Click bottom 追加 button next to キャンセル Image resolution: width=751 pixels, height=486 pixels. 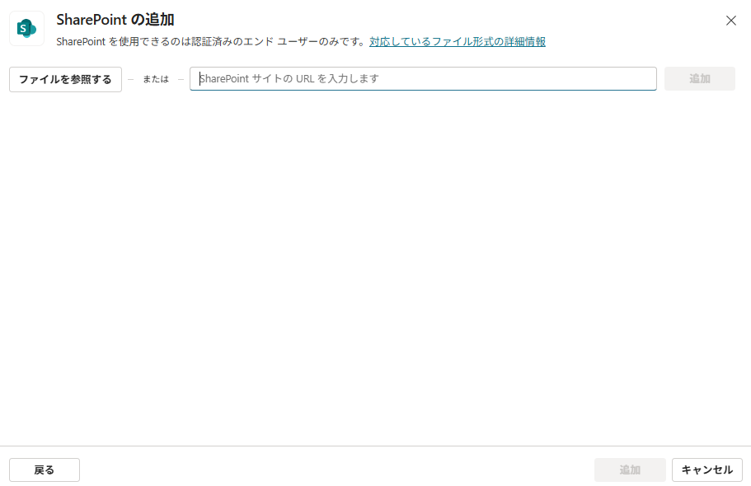630,470
